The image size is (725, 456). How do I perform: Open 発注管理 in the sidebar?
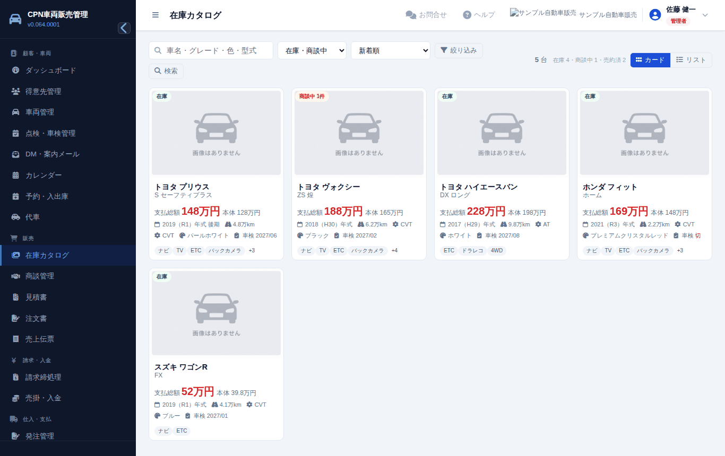tap(68, 436)
